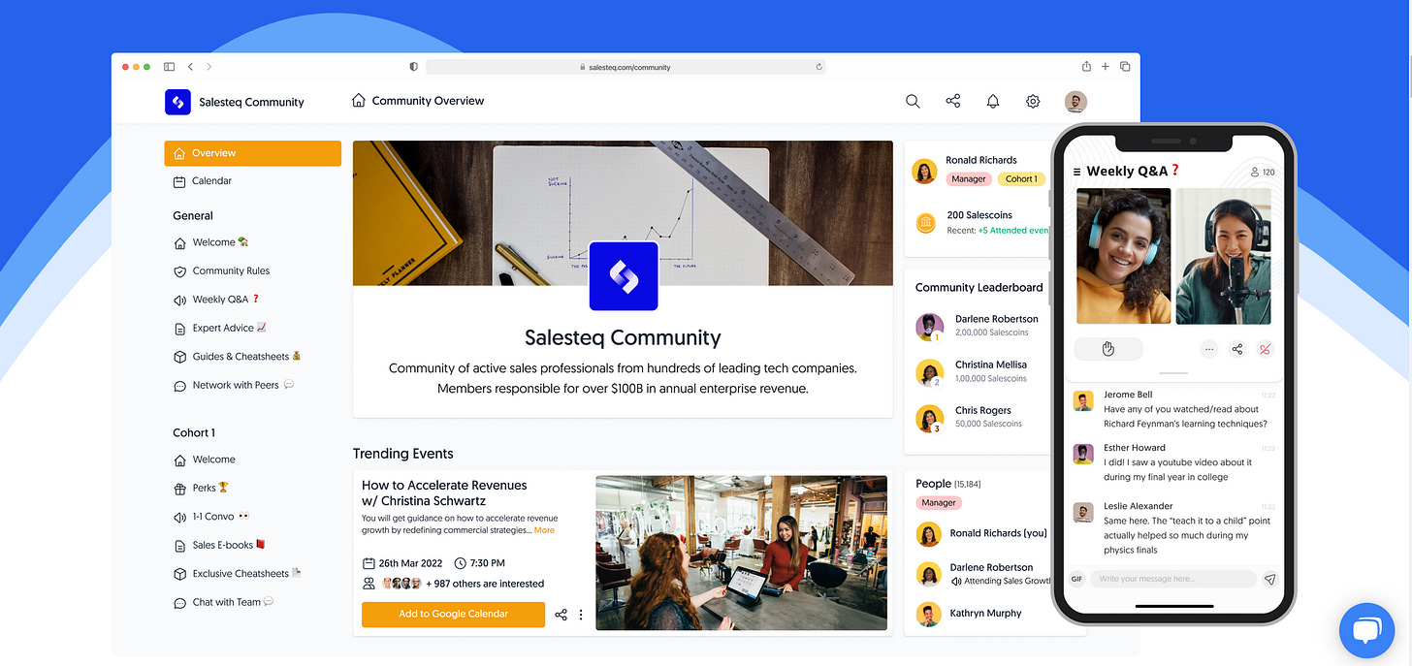
Task: Reload page via address bar refresh icon
Action: pos(819,67)
